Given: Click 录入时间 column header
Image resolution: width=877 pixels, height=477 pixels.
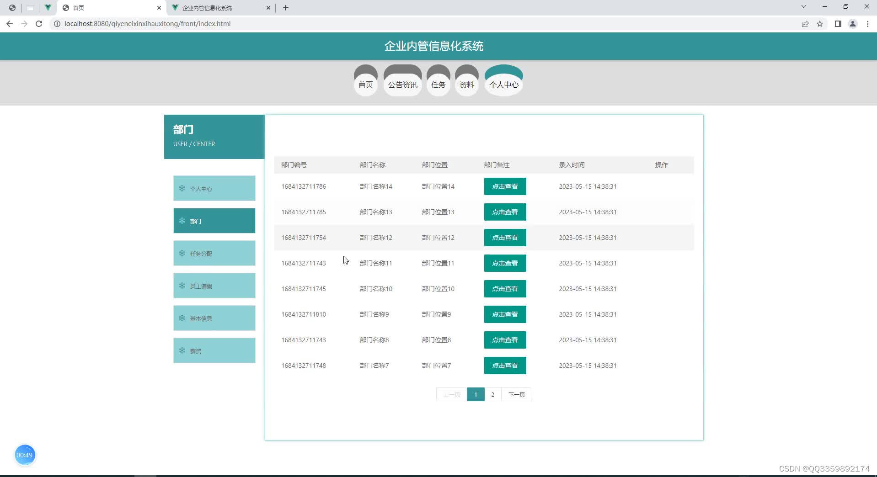Looking at the screenshot, I should [572, 165].
